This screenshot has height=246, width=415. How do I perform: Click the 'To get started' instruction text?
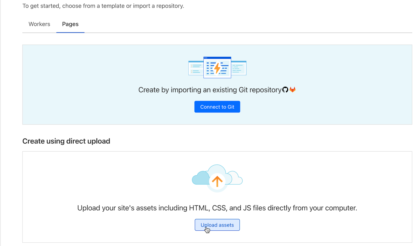point(103,6)
